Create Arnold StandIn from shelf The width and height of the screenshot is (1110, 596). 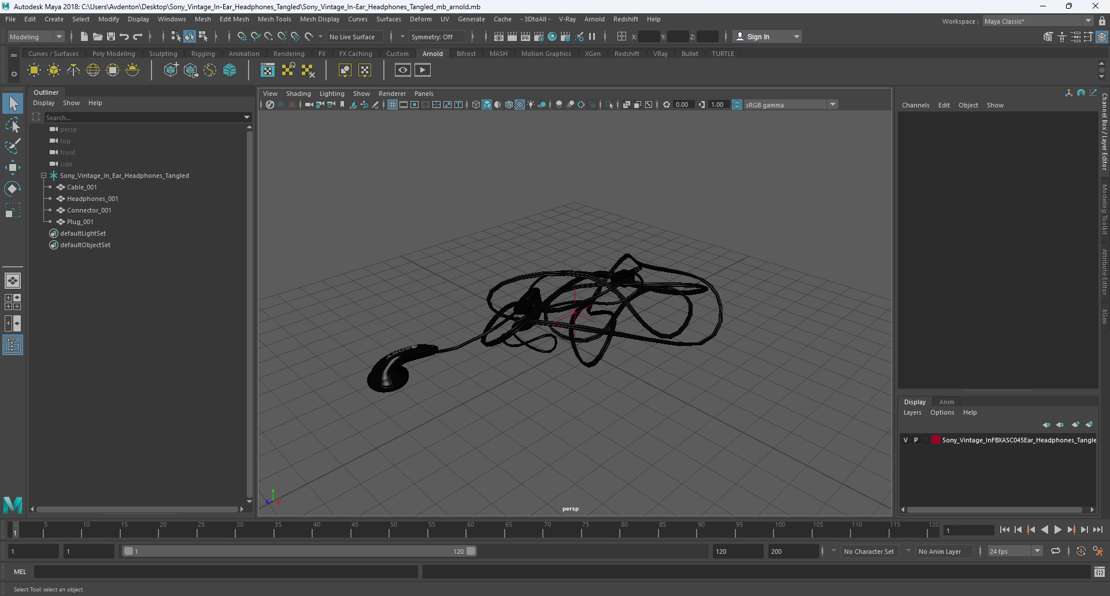click(x=171, y=70)
